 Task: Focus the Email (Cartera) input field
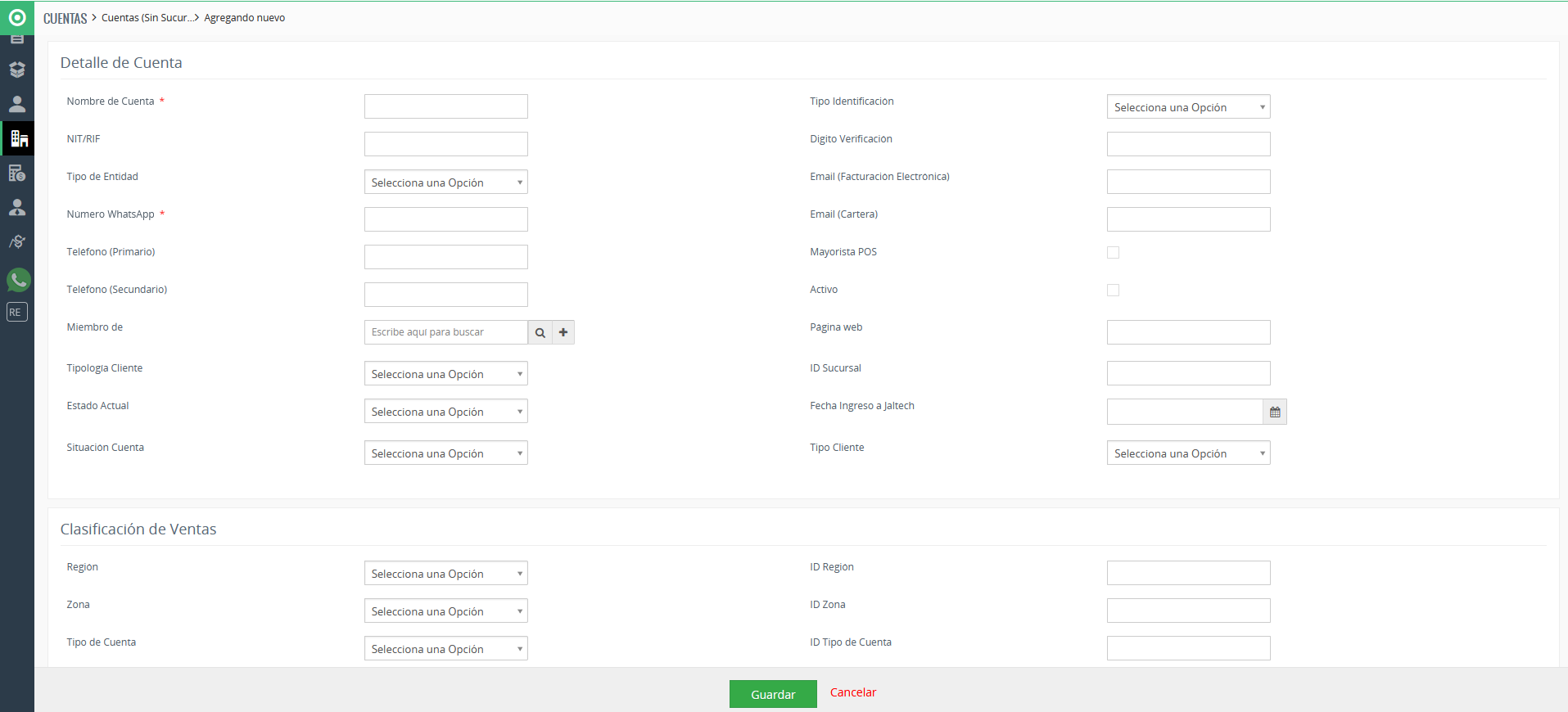click(x=1188, y=219)
